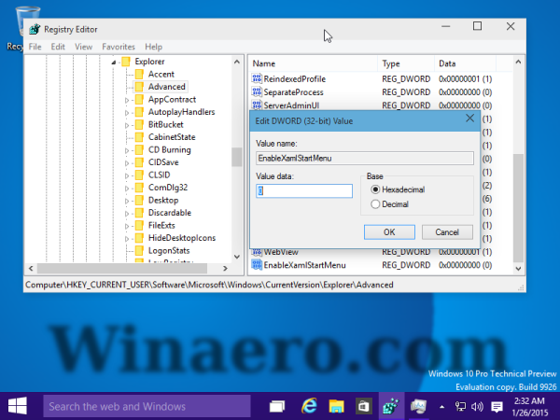Select the EnableXamlStartMenu value row name
The image size is (560, 420).
point(304,265)
